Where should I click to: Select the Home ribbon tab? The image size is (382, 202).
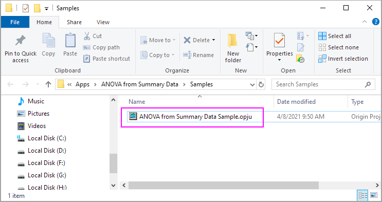click(44, 22)
